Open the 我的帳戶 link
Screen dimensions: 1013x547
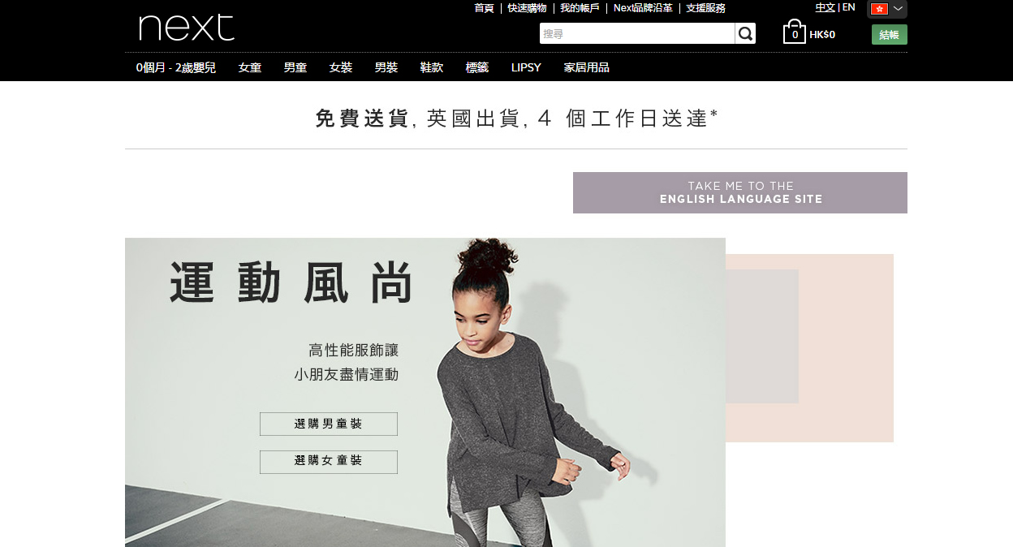click(x=580, y=8)
